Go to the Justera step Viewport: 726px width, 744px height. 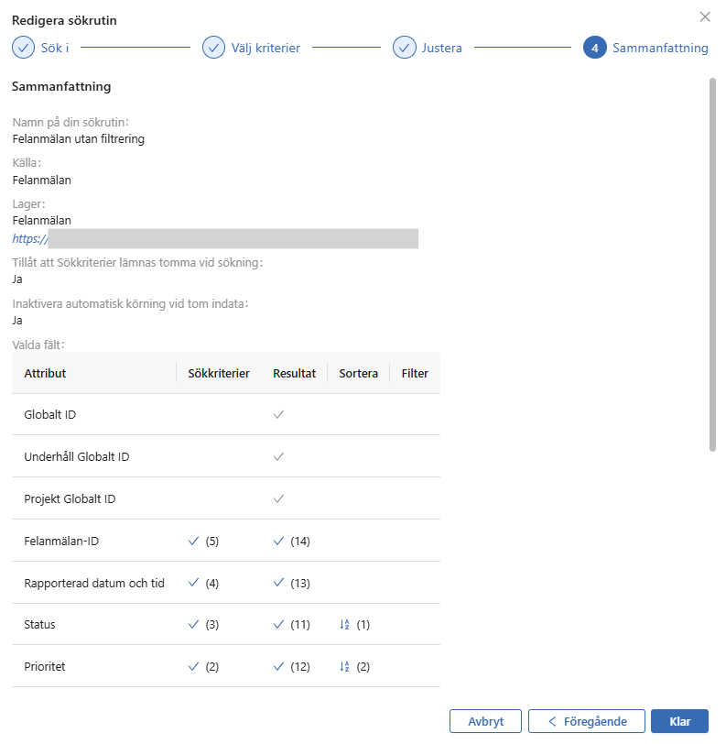[x=442, y=48]
